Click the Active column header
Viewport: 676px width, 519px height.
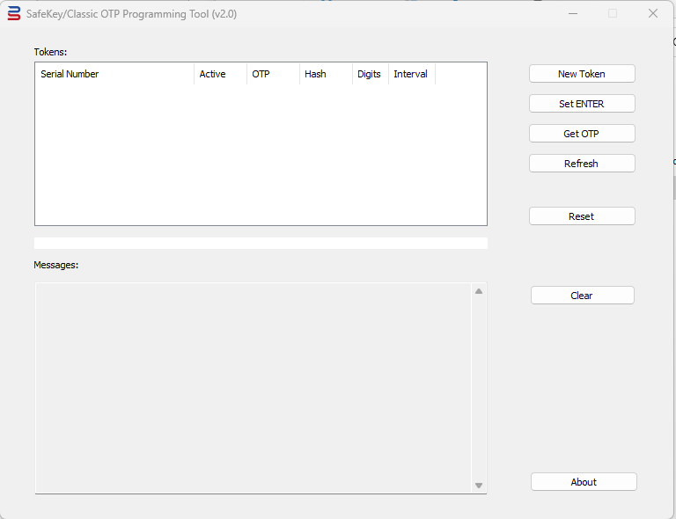pos(219,74)
